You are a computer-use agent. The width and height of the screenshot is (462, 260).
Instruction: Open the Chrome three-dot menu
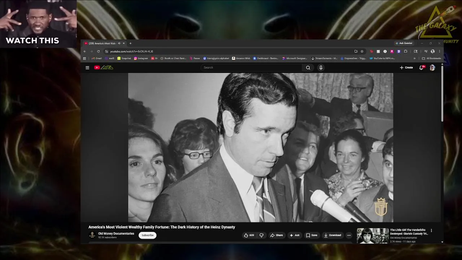point(439,51)
